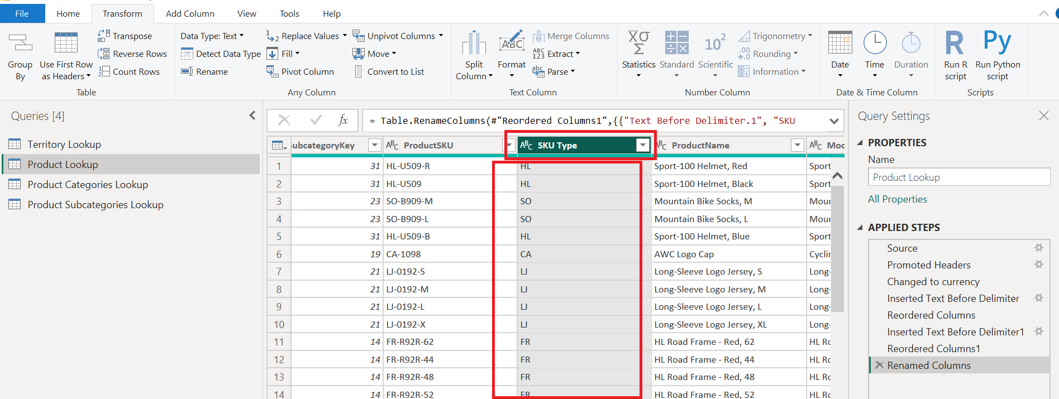Collapse the APPLIED STEPS section
The height and width of the screenshot is (399, 1059).
coord(860,227)
